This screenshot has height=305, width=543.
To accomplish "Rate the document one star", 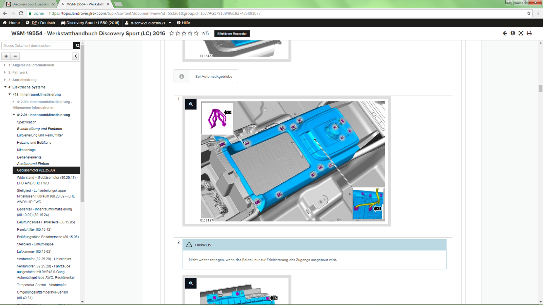I will 172,33.
